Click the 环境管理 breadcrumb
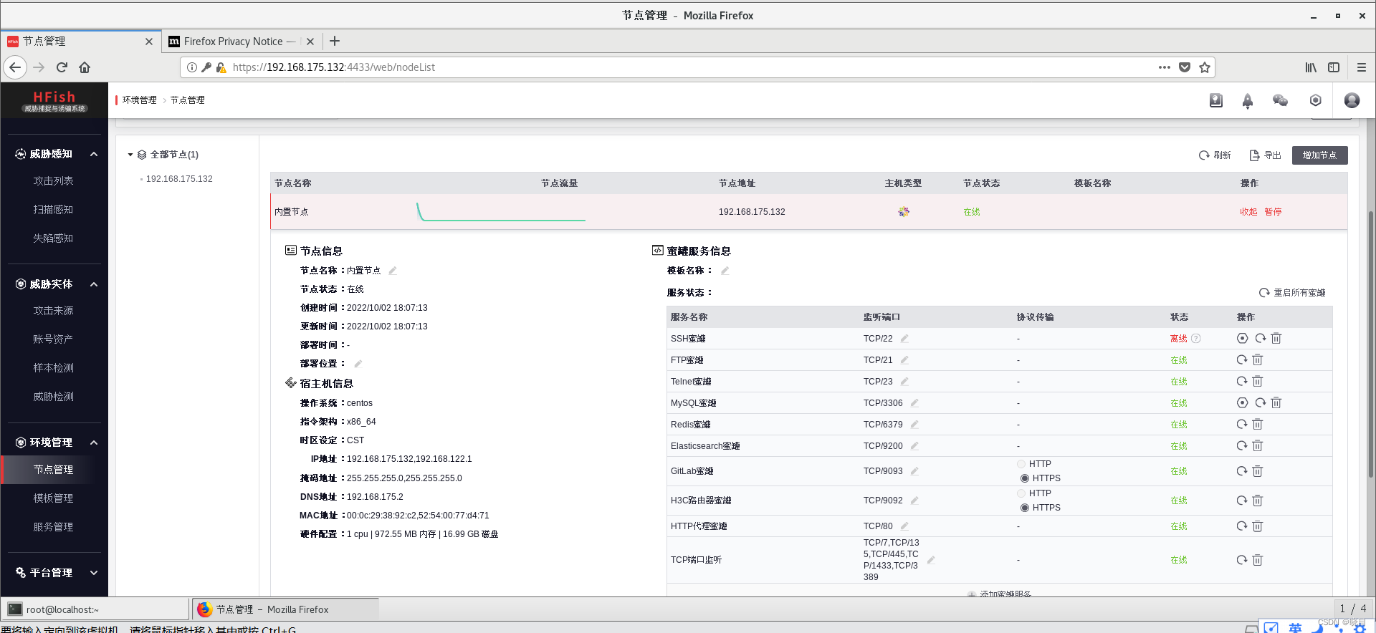 click(139, 100)
